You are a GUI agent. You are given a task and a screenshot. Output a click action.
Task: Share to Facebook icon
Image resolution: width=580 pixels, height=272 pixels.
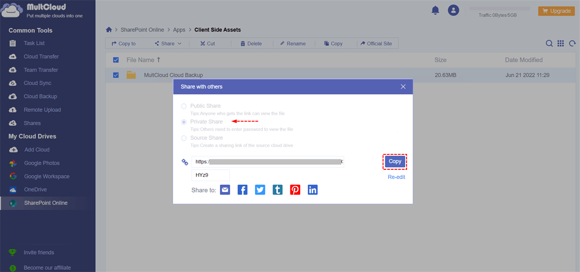click(x=242, y=190)
